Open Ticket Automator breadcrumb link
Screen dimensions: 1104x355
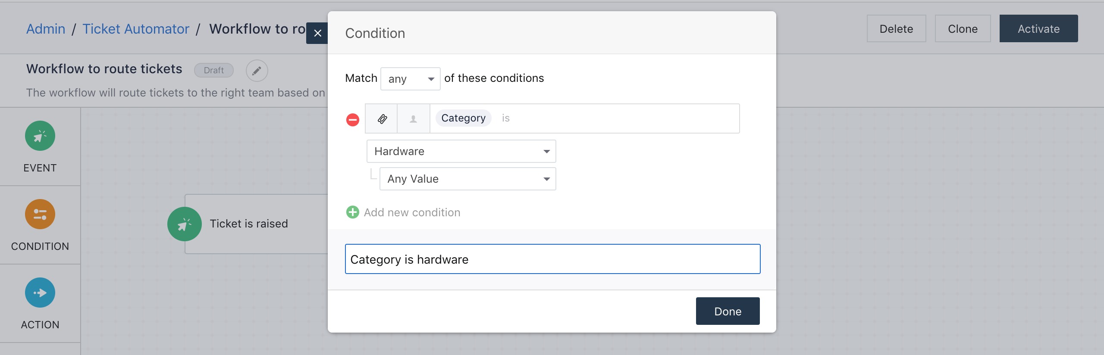(136, 29)
